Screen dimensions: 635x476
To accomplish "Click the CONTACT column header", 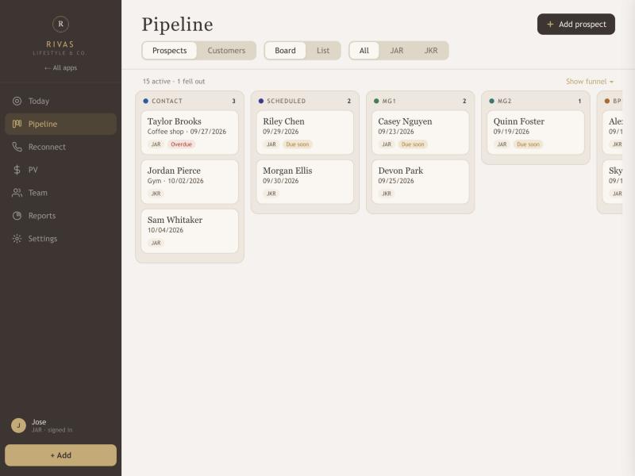I will pyautogui.click(x=190, y=101).
